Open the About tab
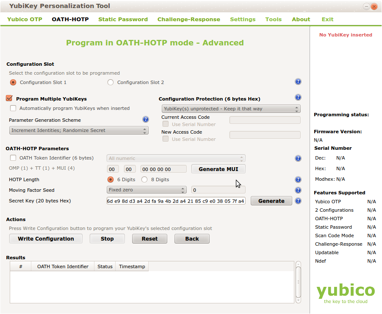The image size is (382, 314). click(301, 19)
